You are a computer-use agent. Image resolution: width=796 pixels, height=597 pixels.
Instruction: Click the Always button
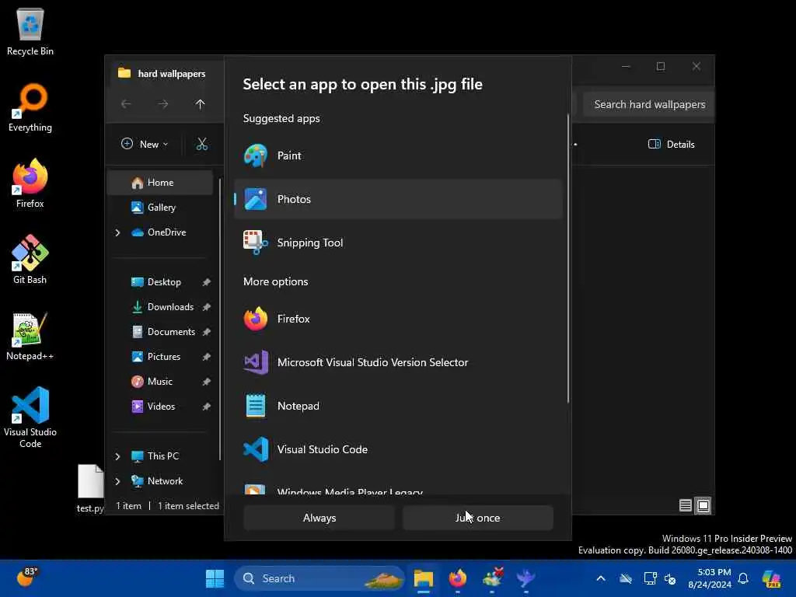(319, 518)
